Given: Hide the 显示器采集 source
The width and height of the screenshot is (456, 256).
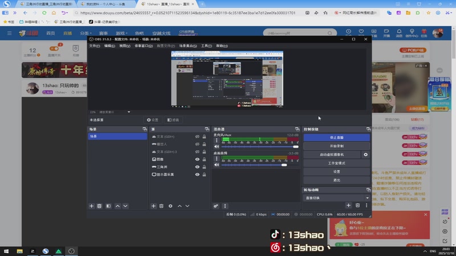Looking at the screenshot, I should click(x=197, y=174).
